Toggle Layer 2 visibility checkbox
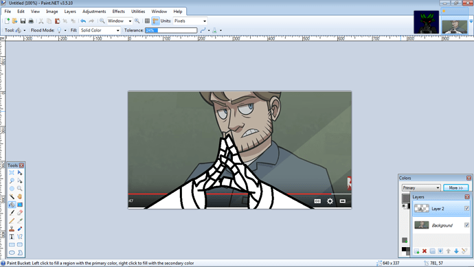The height and width of the screenshot is (267, 474). coord(466,209)
